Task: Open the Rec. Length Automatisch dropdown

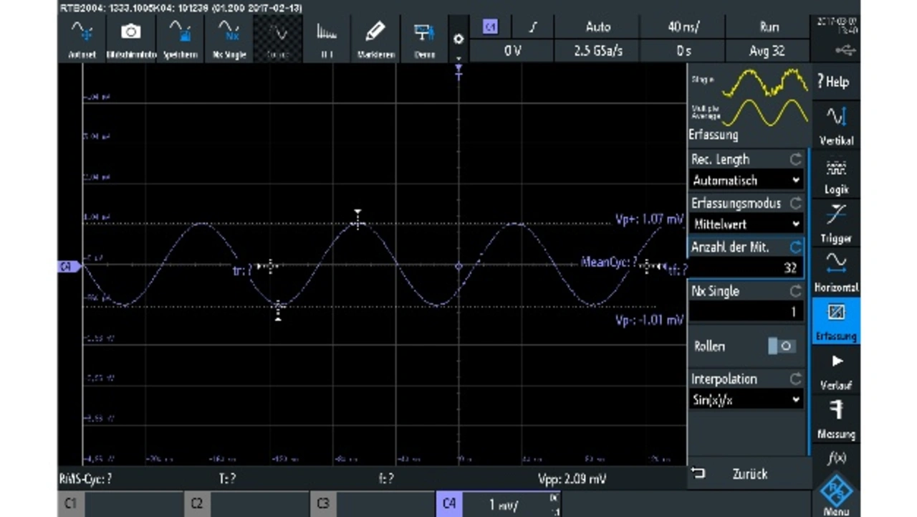Action: pyautogui.click(x=746, y=180)
